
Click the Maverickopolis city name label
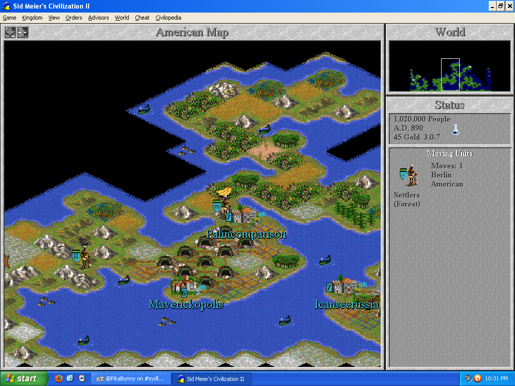click(x=186, y=305)
